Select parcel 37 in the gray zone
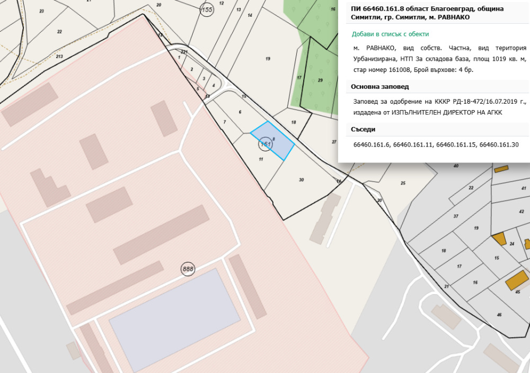The image size is (530, 373). coord(455,216)
